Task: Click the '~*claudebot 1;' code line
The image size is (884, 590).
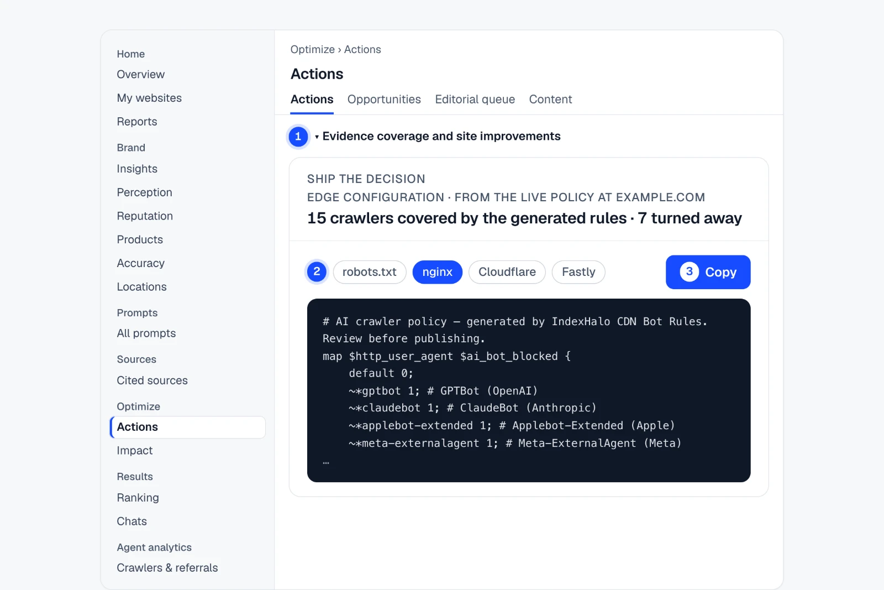Action: (472, 408)
